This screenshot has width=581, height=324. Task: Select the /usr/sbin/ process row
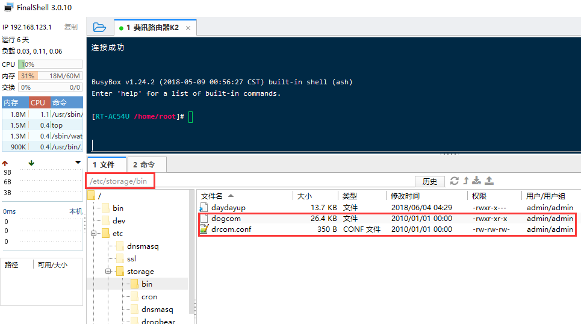pos(43,114)
